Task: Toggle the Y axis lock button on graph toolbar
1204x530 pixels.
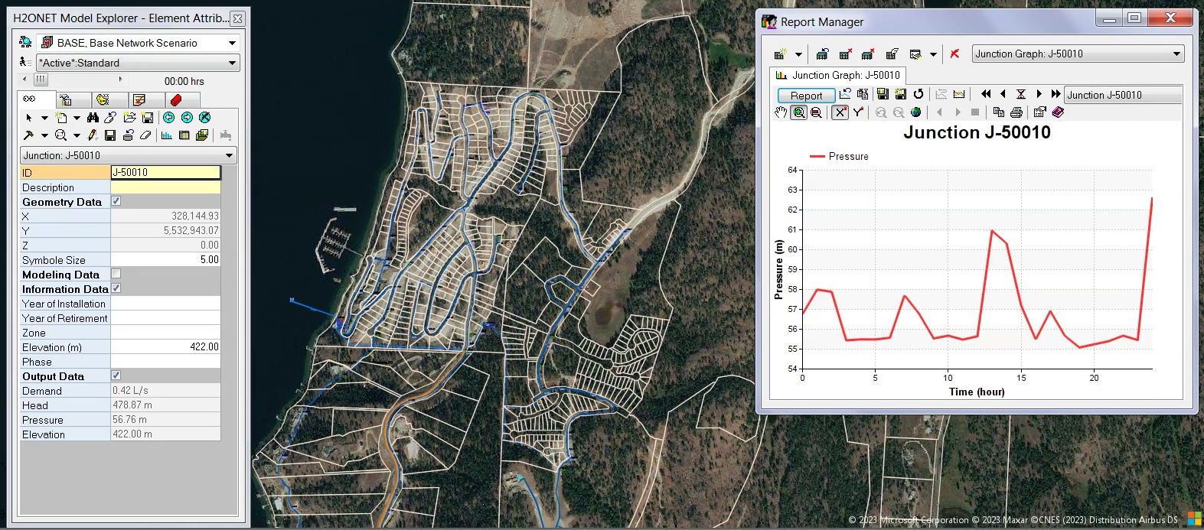Action: pos(858,112)
